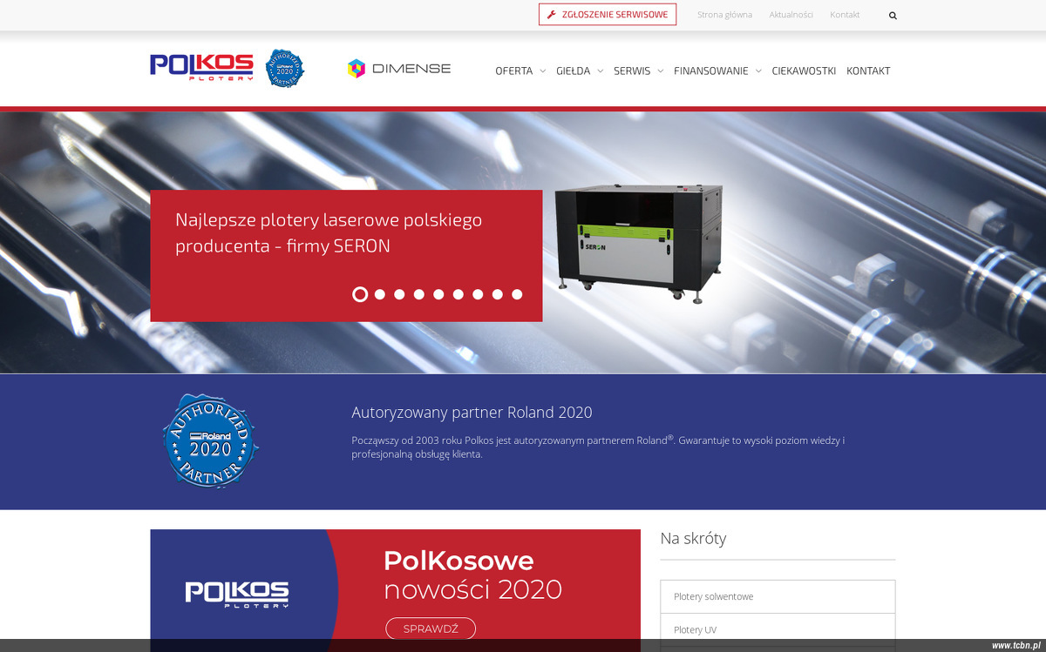The image size is (1046, 652).
Task: Expand the OFERTA chevron arrow
Action: (x=542, y=71)
